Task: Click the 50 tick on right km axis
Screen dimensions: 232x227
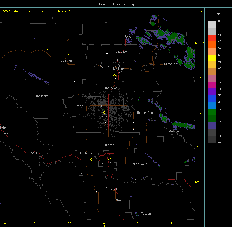Action: pyautogui.click(x=199, y=77)
